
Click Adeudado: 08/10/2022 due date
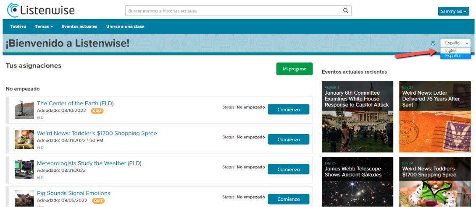point(61,111)
